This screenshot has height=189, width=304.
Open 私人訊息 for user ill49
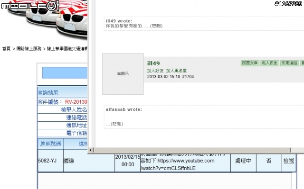269,63
